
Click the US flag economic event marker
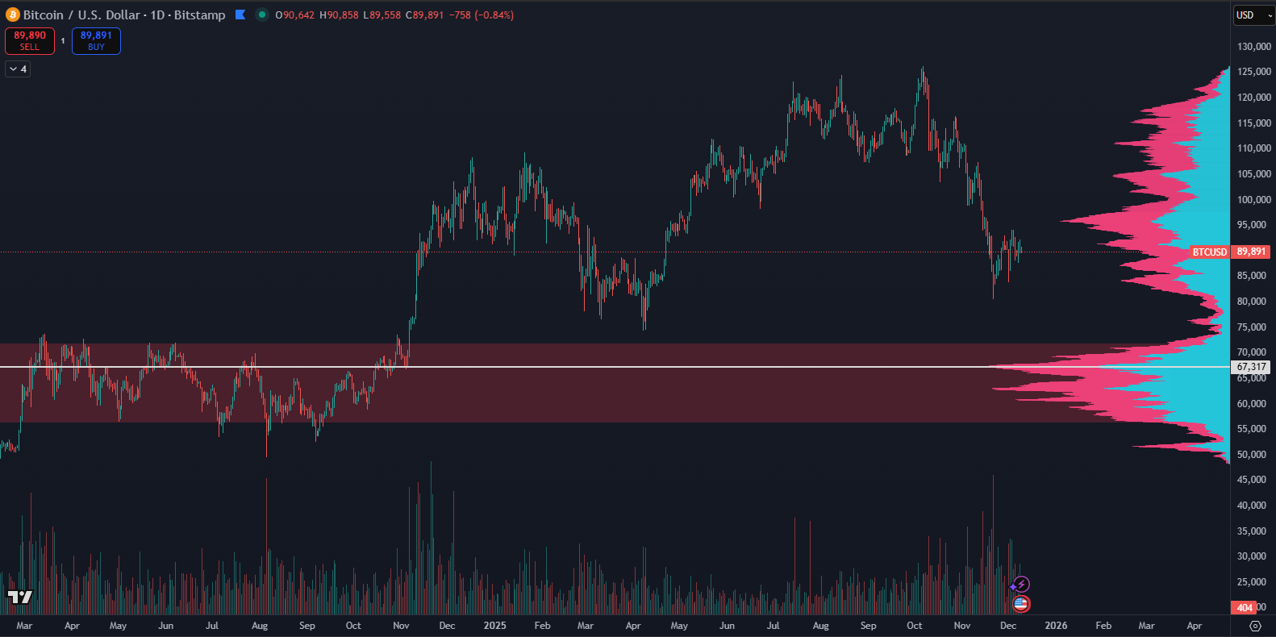pyautogui.click(x=1021, y=603)
